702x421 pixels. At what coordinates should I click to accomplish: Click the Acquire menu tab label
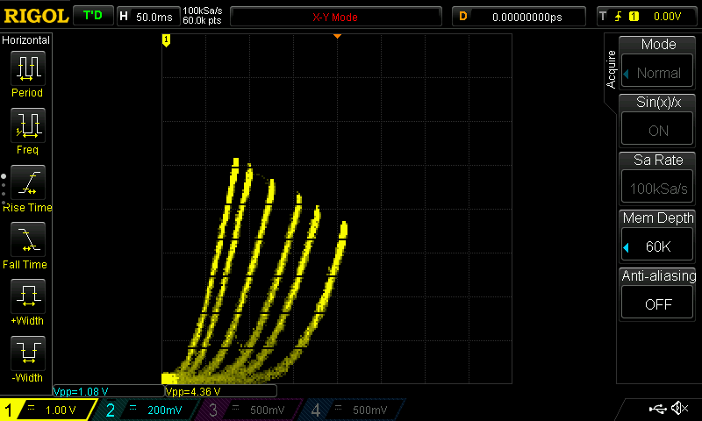611,69
